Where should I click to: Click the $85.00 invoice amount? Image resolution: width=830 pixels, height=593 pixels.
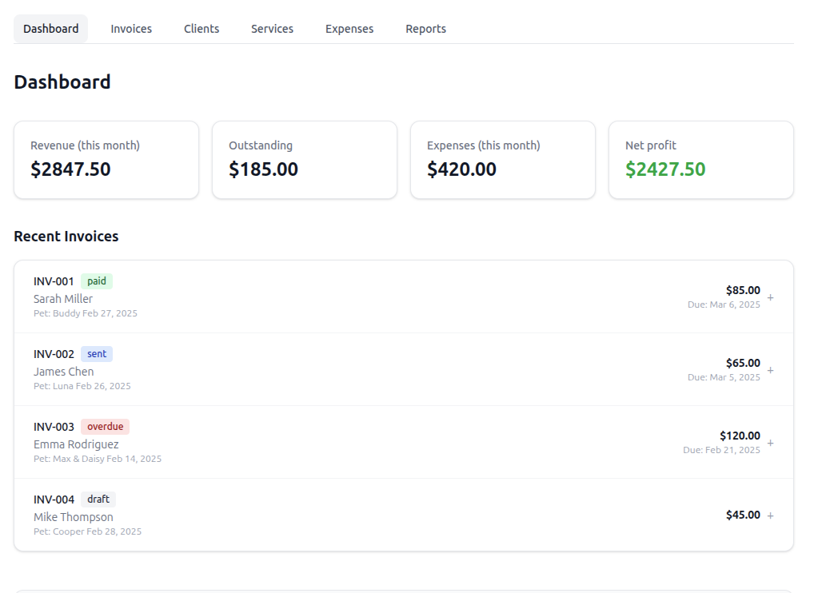[x=743, y=290]
